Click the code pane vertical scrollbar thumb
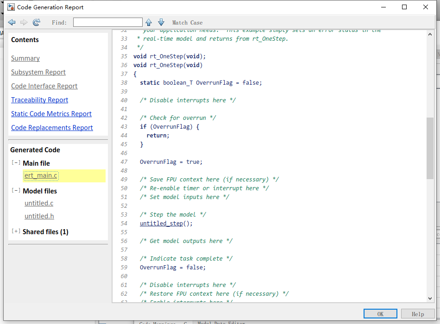Viewport: 440px width, 324px height. (x=430, y=148)
